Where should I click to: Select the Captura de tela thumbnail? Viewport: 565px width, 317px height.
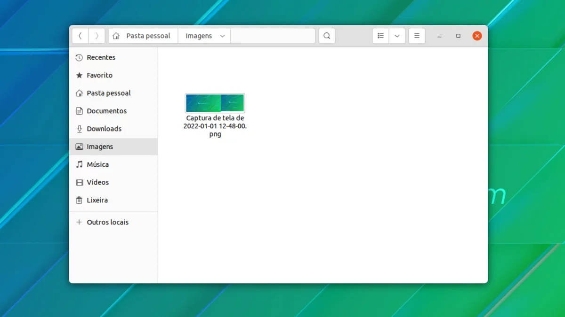[215, 103]
